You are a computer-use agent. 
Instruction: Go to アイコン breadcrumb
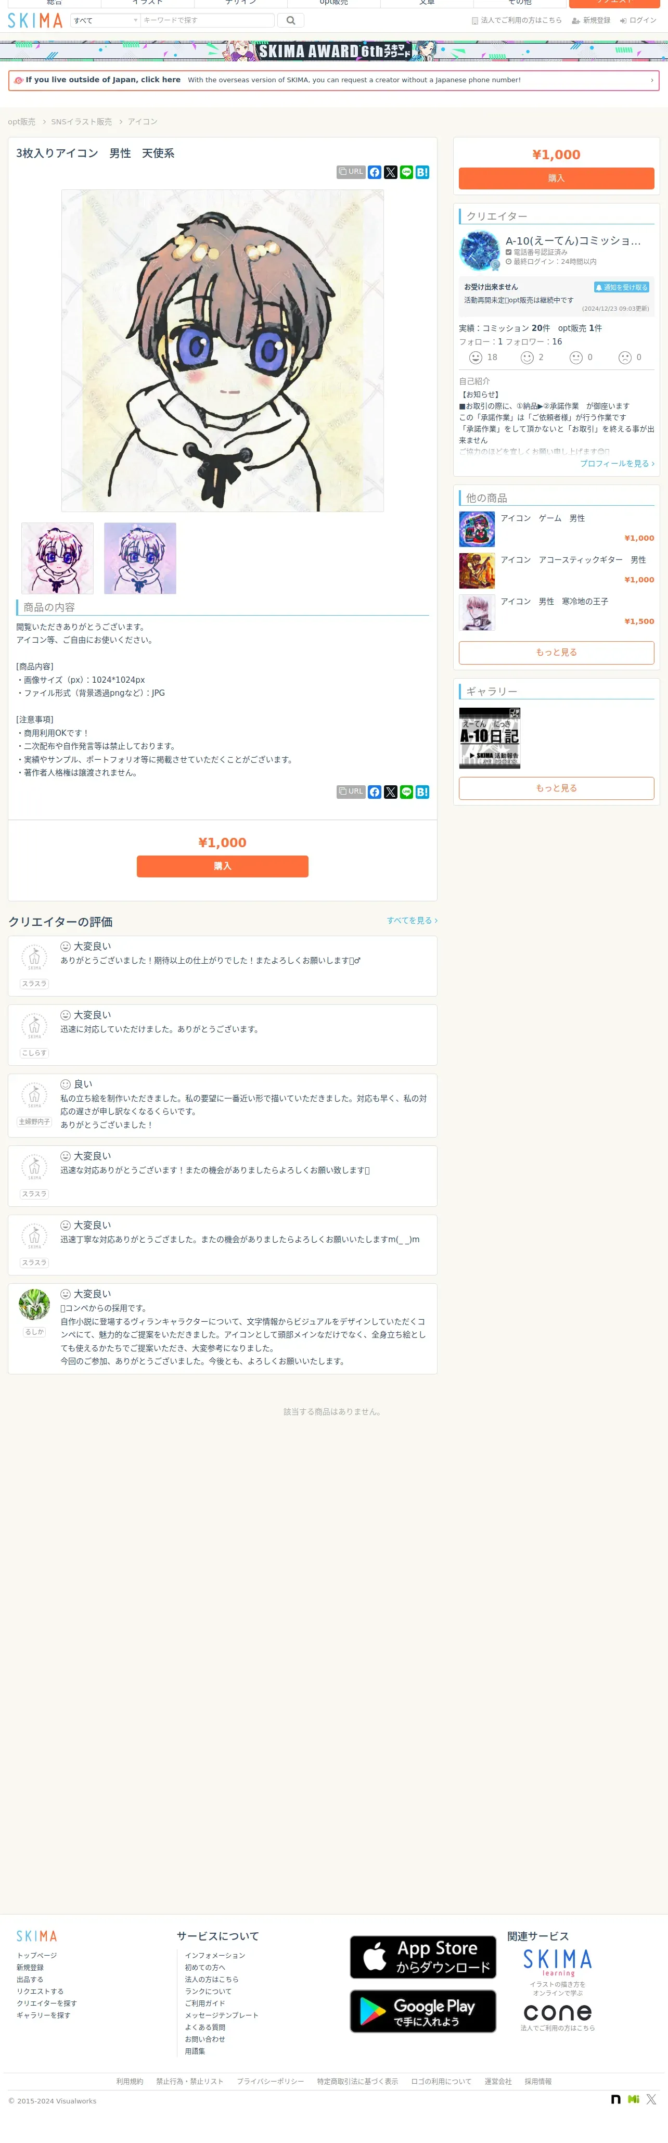(x=142, y=121)
